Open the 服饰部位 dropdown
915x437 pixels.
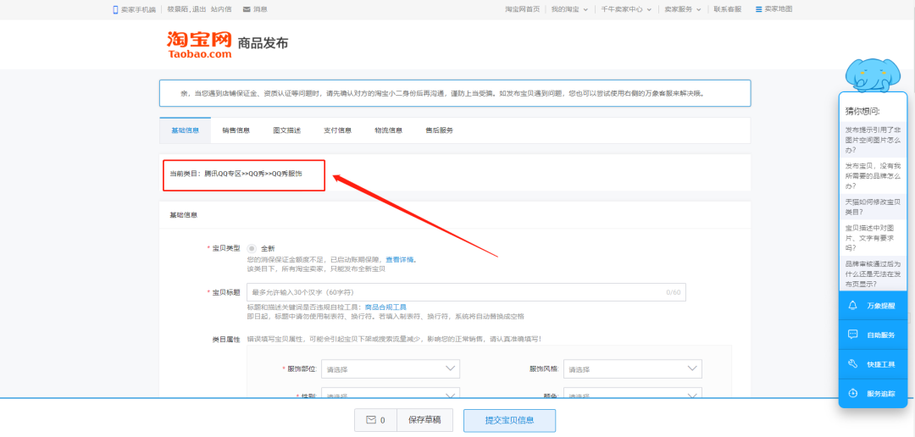(x=391, y=368)
